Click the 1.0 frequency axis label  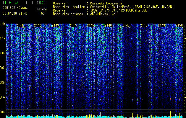pos(3,53)
